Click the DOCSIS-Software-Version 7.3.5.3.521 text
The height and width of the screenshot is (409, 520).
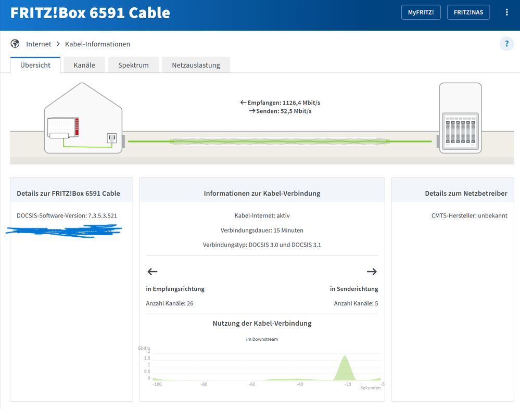(x=67, y=215)
